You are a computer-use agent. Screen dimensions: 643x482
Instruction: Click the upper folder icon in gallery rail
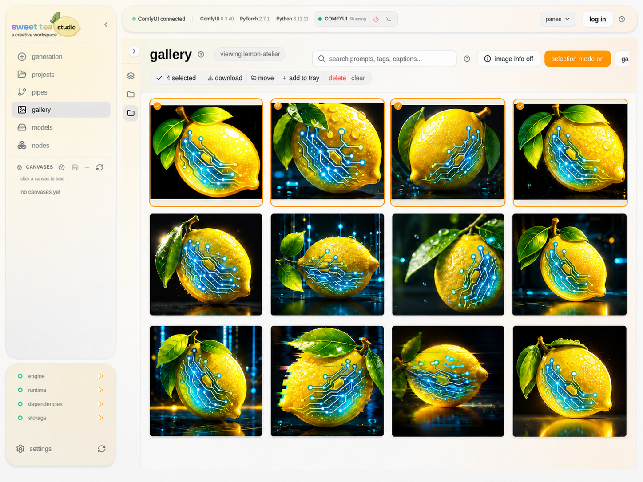pos(131,95)
